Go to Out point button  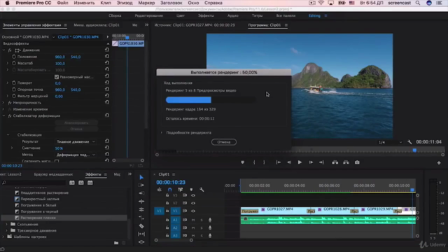tap(322, 162)
